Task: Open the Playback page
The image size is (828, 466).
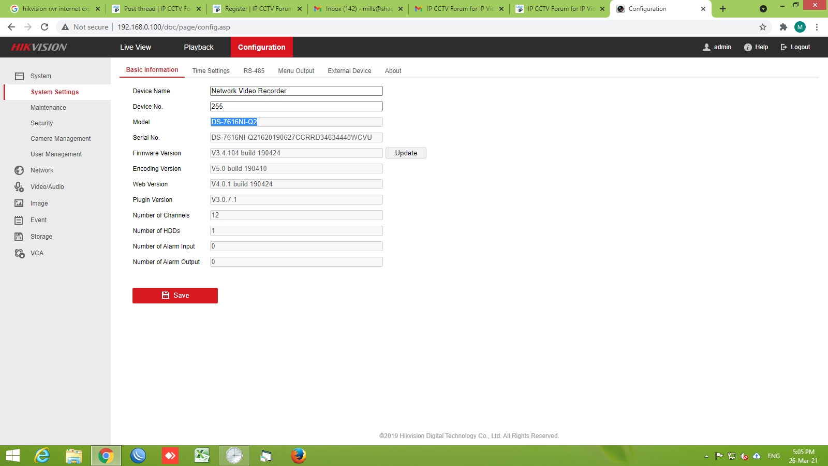Action: (x=198, y=47)
